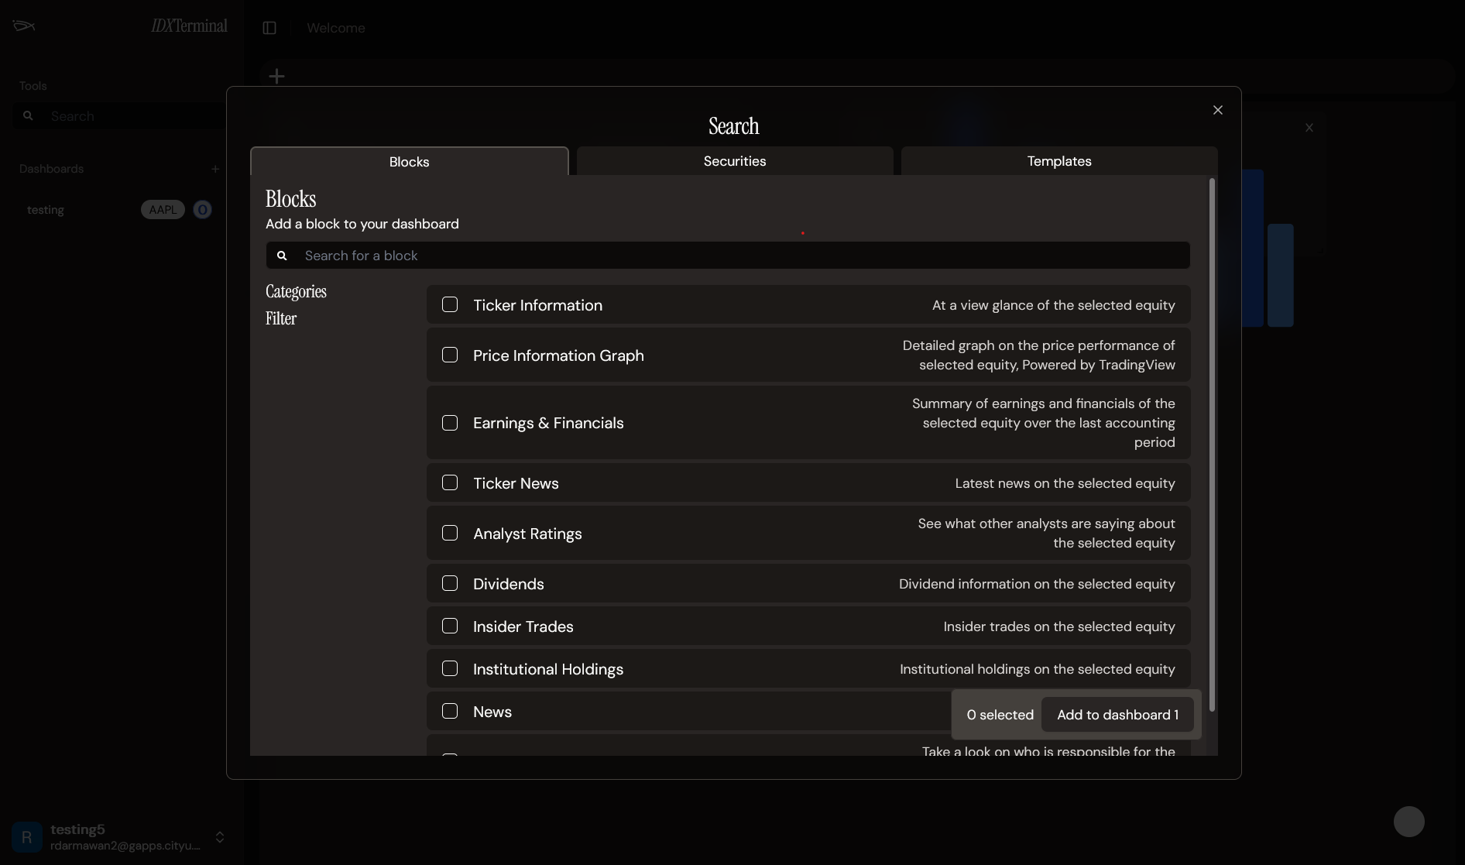
Task: Select the Analyst Ratings checkbox
Action: click(450, 533)
